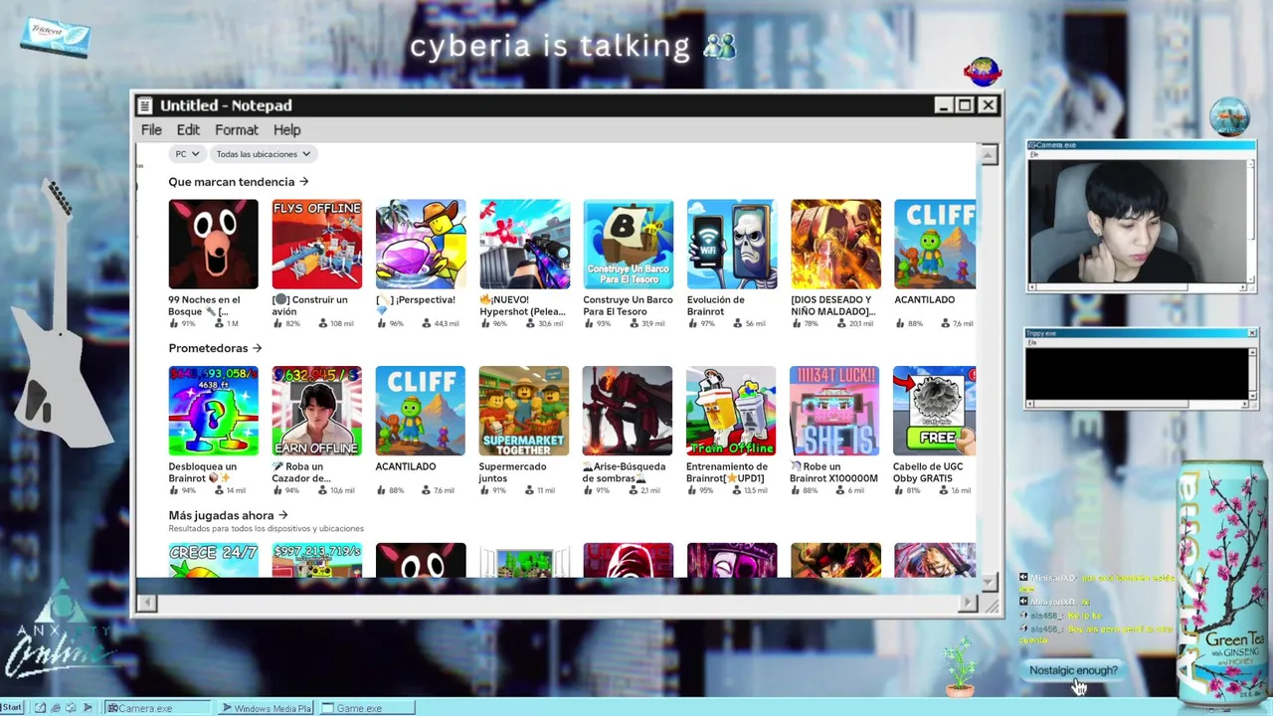Click Trippy.exe vertical scrollbar up arrow

[1252, 352]
